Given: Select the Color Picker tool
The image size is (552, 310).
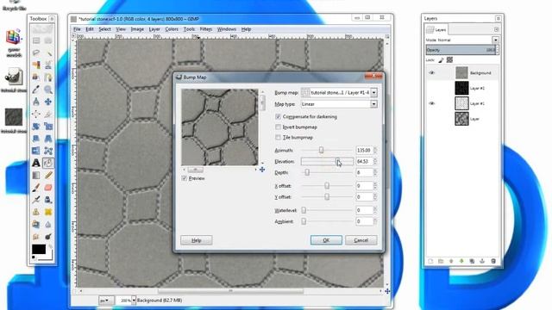Looking at the screenshot, I should pyautogui.click(x=36, y=90).
